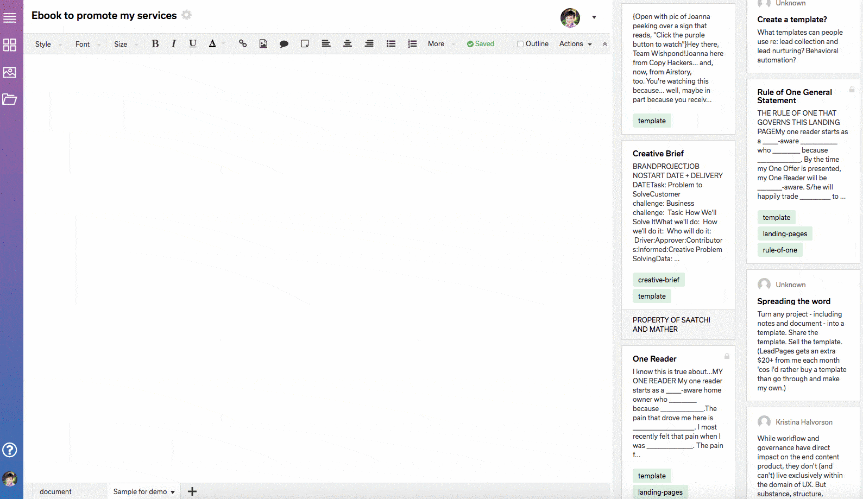Create a numbered list
This screenshot has height=499, width=863.
412,44
